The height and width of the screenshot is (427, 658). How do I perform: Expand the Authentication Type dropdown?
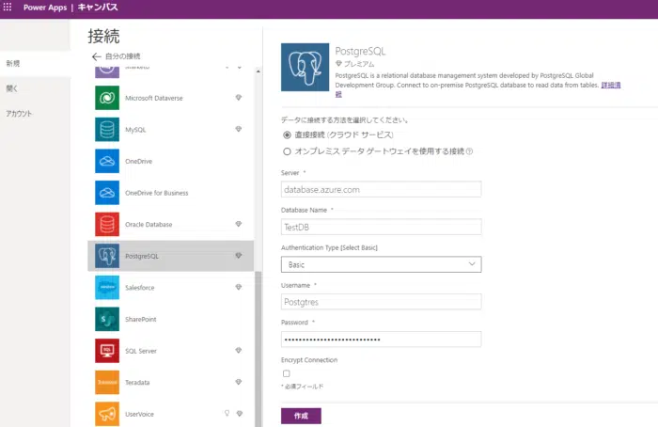(x=381, y=264)
